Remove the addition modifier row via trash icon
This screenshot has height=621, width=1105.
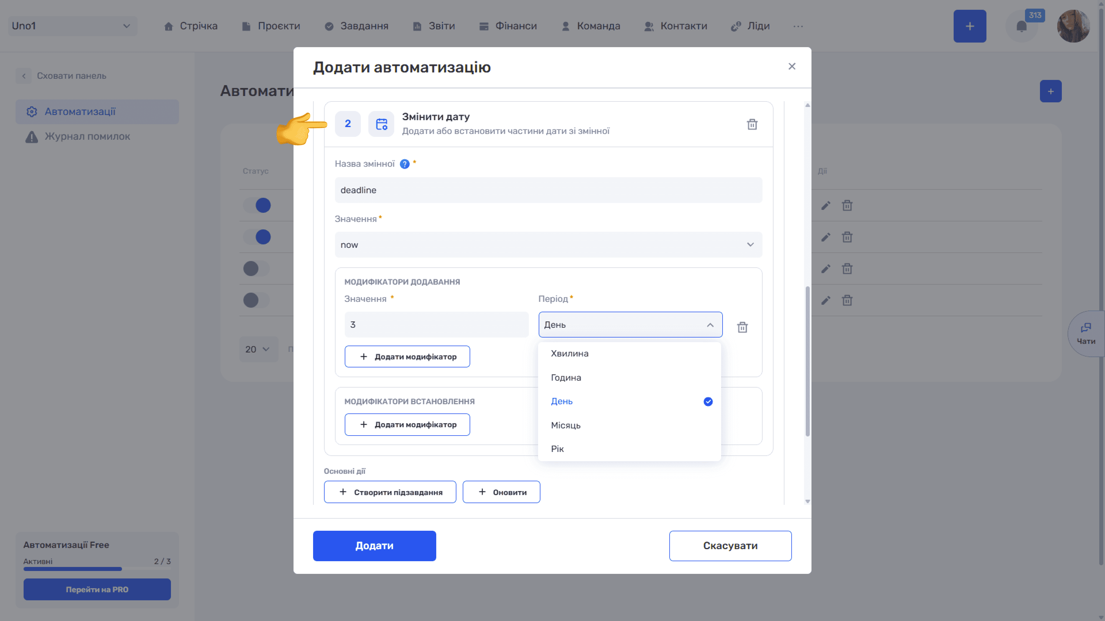[x=742, y=327]
